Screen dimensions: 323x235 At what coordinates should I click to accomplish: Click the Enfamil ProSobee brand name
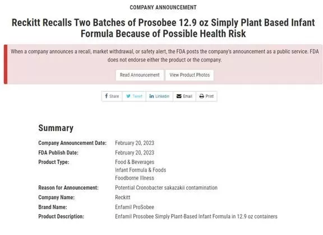click(x=135, y=207)
